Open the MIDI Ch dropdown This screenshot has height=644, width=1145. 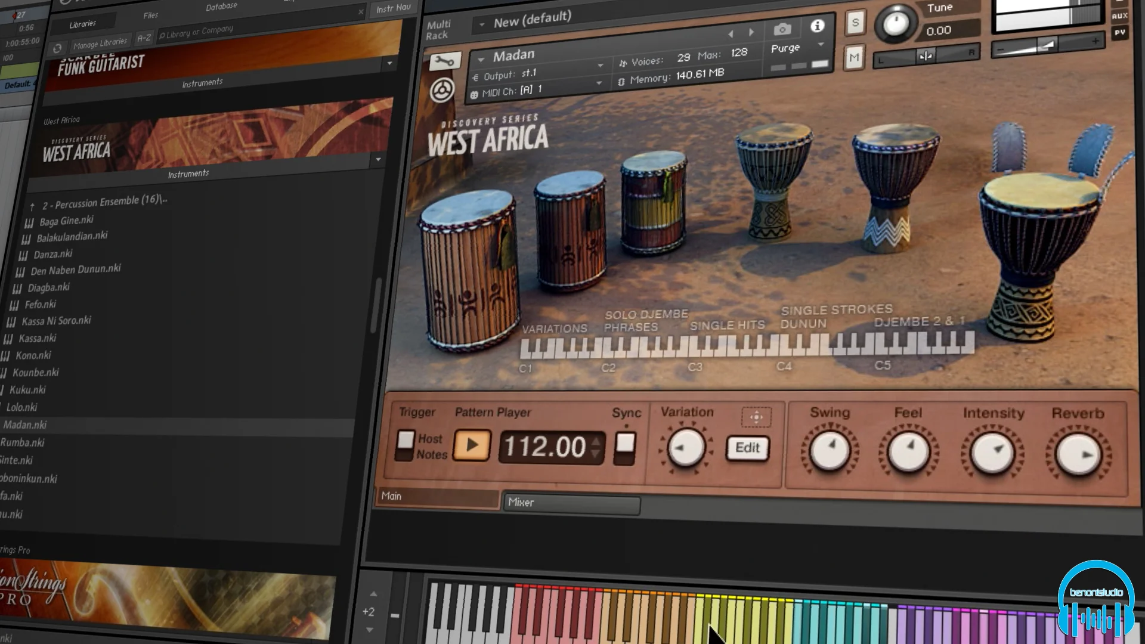pyautogui.click(x=599, y=83)
